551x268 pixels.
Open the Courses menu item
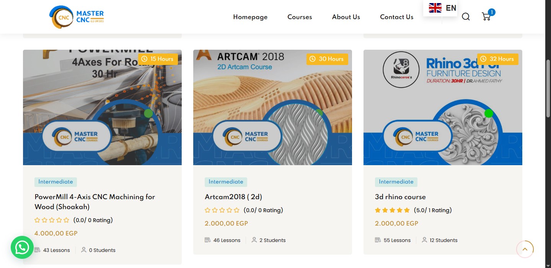point(300,17)
